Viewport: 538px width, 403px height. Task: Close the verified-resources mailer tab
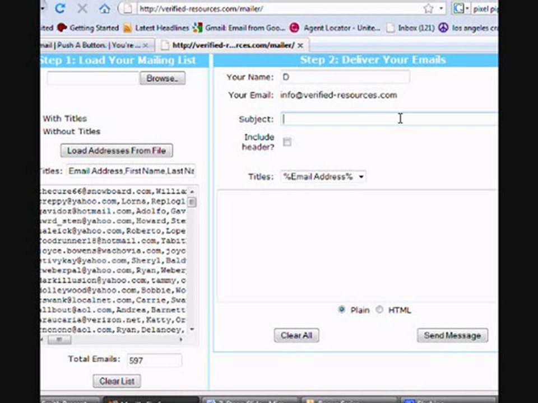(300, 45)
